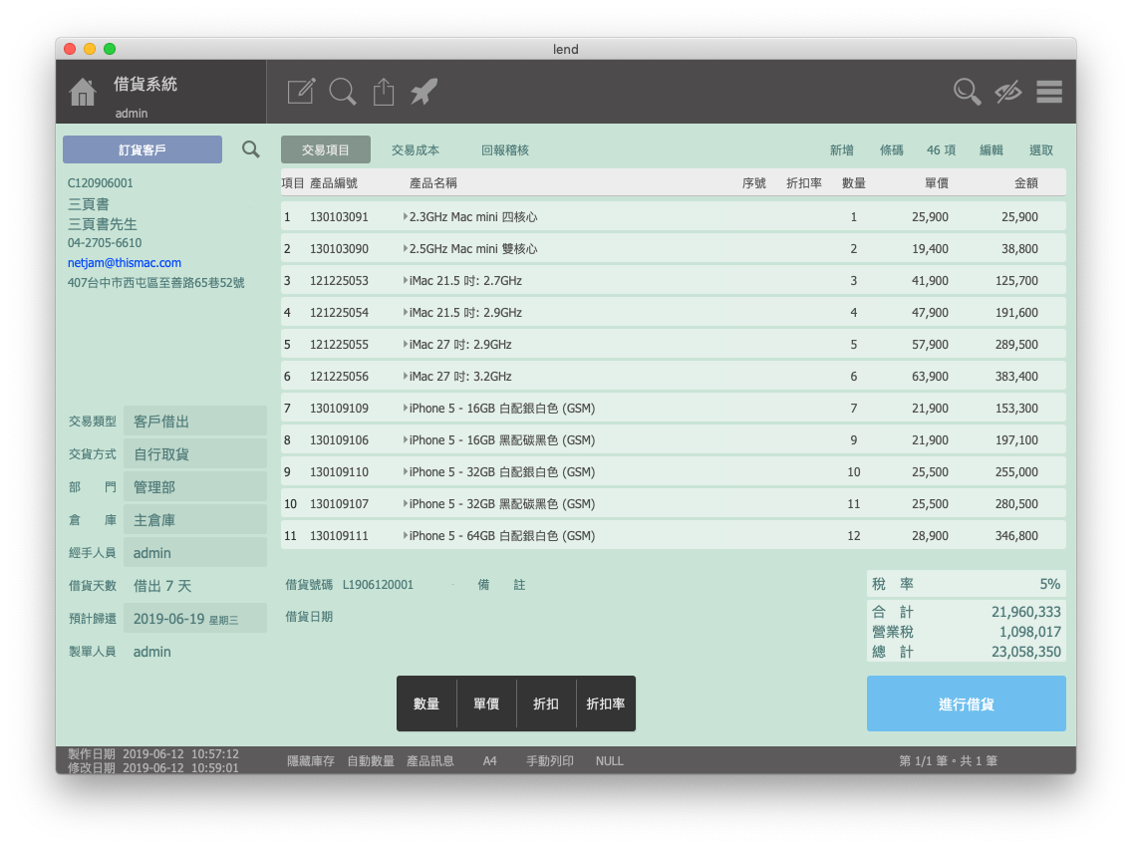Toggle 自動數量 in status bar
Image resolution: width=1132 pixels, height=848 pixels.
[371, 760]
